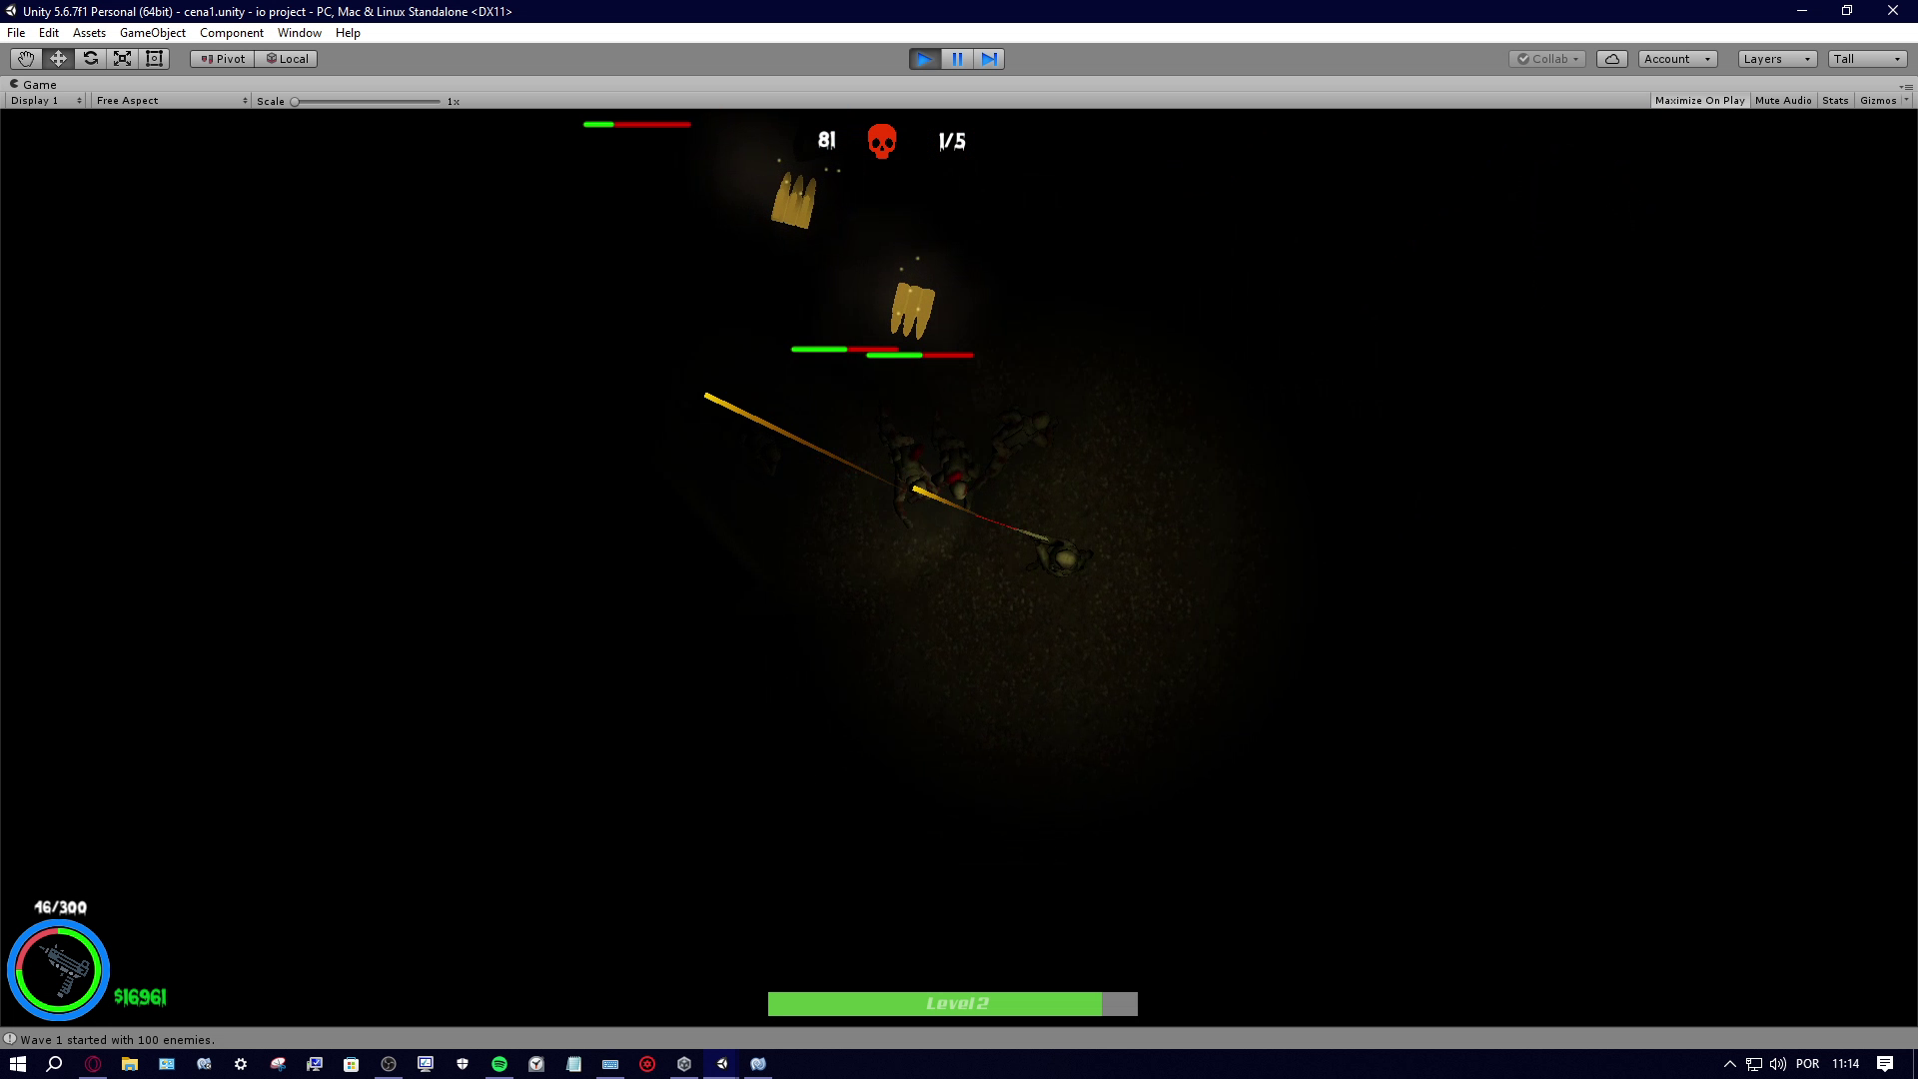Toggle Mute Audio in Game view
This screenshot has width=1918, height=1079.
pos(1783,101)
